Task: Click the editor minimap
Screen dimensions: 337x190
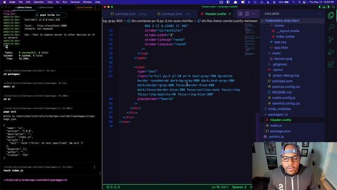Action: 250,40
